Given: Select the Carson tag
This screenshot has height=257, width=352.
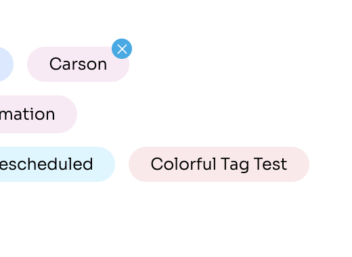Looking at the screenshot, I should pos(78,64).
